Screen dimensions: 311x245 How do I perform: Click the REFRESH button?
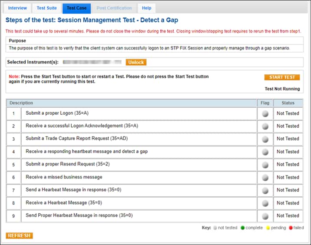[x=19, y=235]
